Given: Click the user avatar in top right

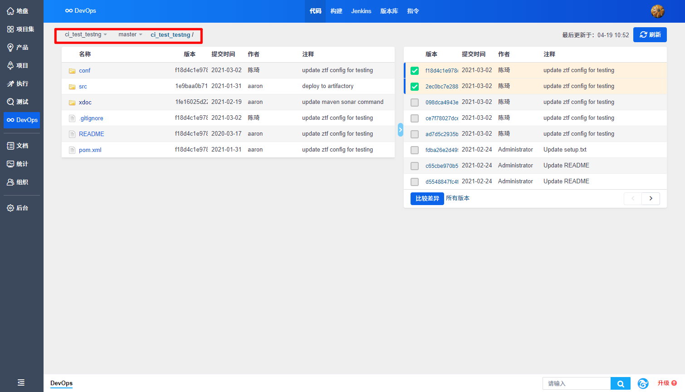Looking at the screenshot, I should [x=657, y=11].
